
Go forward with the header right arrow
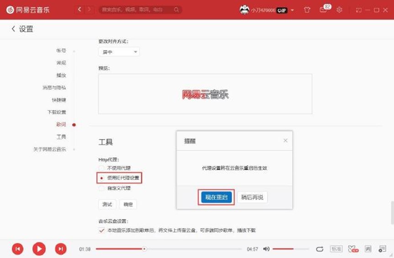point(89,10)
